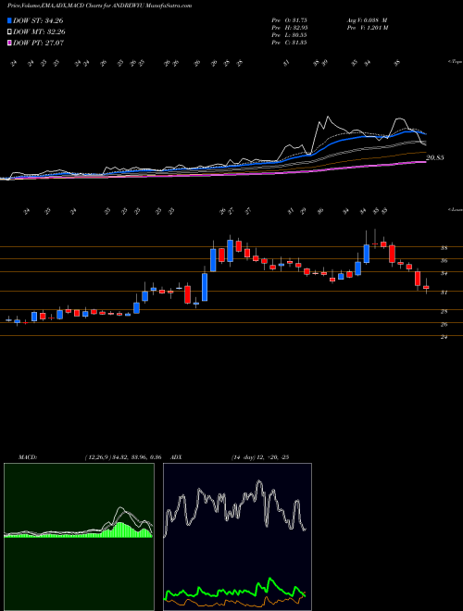The height and width of the screenshot is (611, 463).
Task: Open the dark blue ADX indicator panel
Action: click(x=237, y=537)
